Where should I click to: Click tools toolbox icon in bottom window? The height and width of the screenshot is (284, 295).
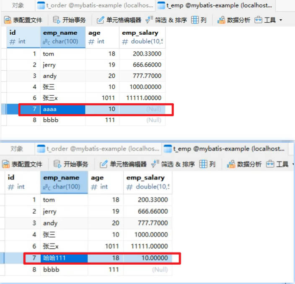pyautogui.click(x=270, y=164)
